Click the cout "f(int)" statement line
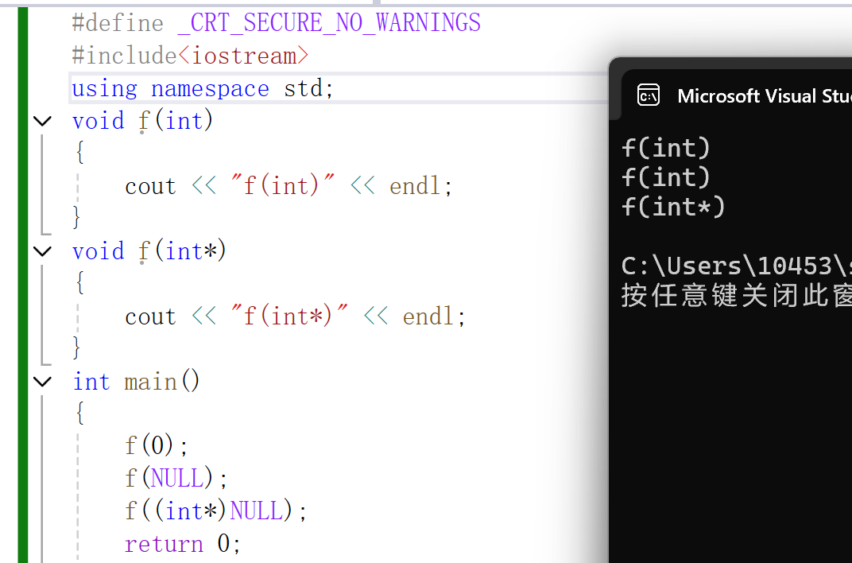The width and height of the screenshot is (852, 563). pos(289,186)
